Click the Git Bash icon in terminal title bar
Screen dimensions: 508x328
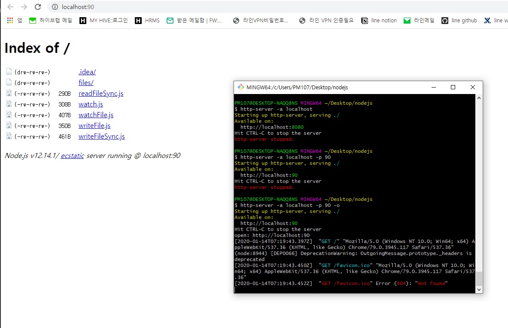(241, 87)
